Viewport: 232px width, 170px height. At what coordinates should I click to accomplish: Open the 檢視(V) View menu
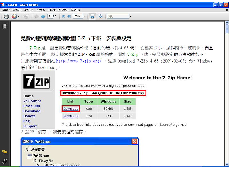[x=28, y=10]
